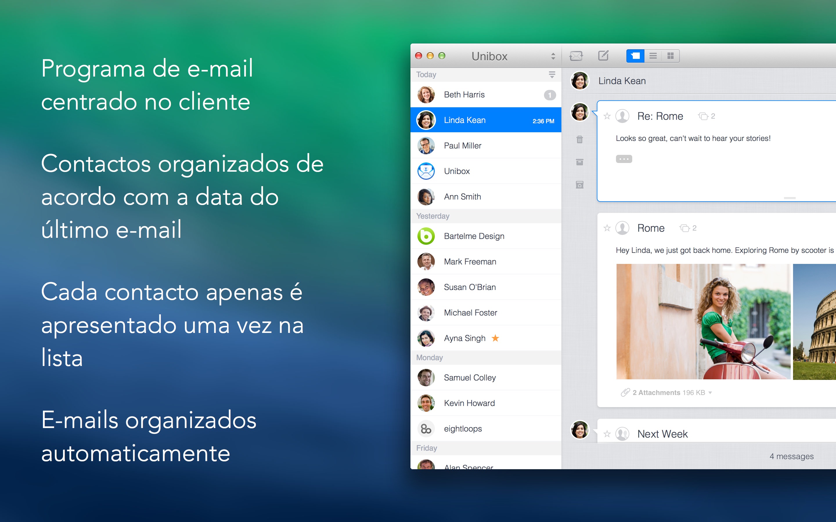Click the Yesterday section header
The height and width of the screenshot is (522, 836).
pos(486,216)
